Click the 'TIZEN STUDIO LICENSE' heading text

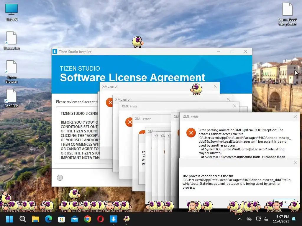pos(79,113)
